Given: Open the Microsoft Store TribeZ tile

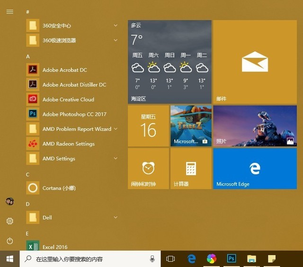Looking at the screenshot, I should click(x=191, y=126).
